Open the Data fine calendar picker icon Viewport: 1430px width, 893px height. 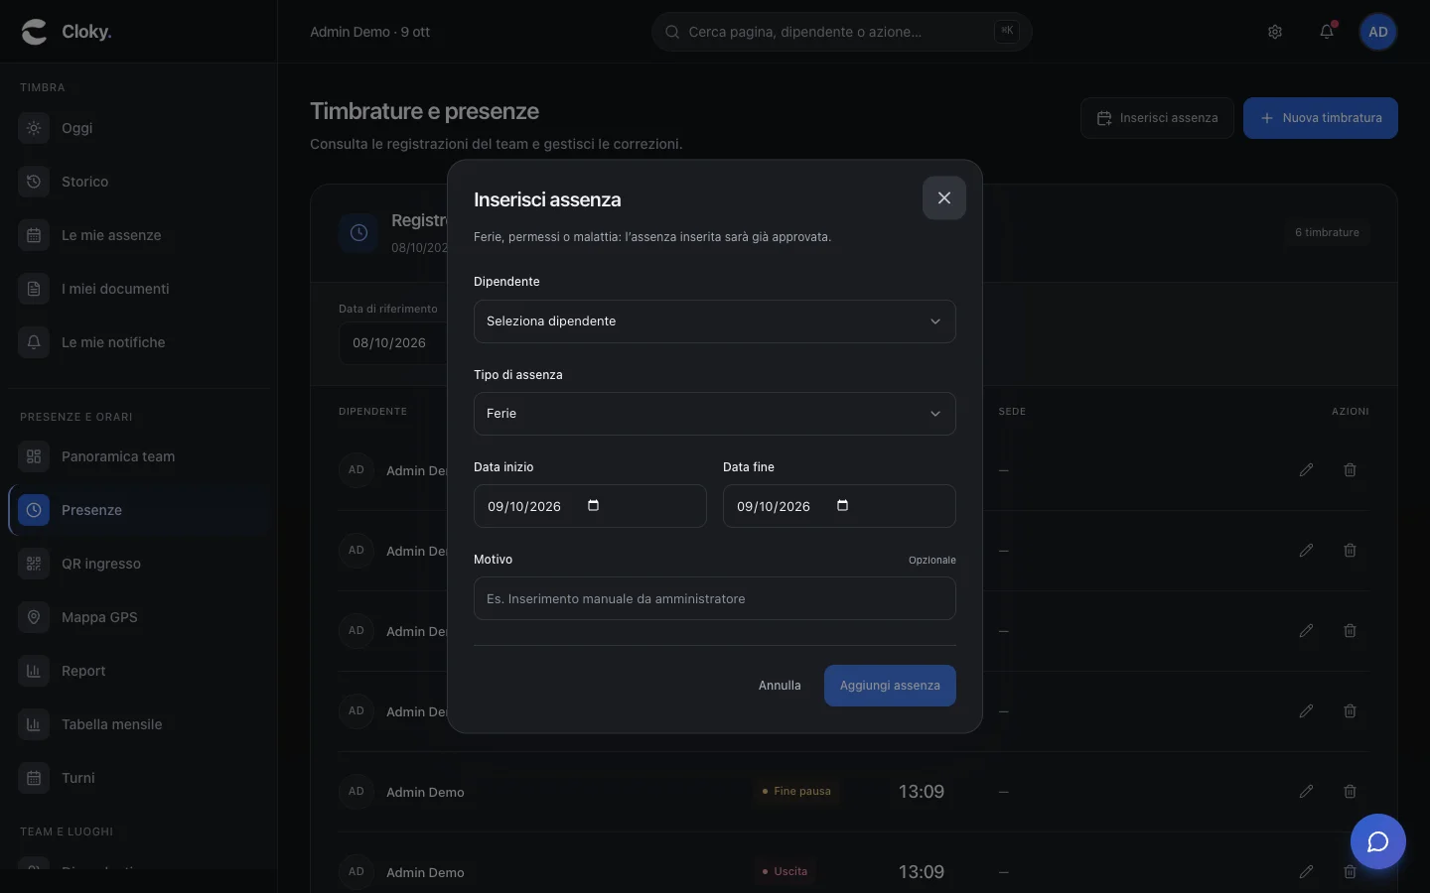(x=842, y=506)
